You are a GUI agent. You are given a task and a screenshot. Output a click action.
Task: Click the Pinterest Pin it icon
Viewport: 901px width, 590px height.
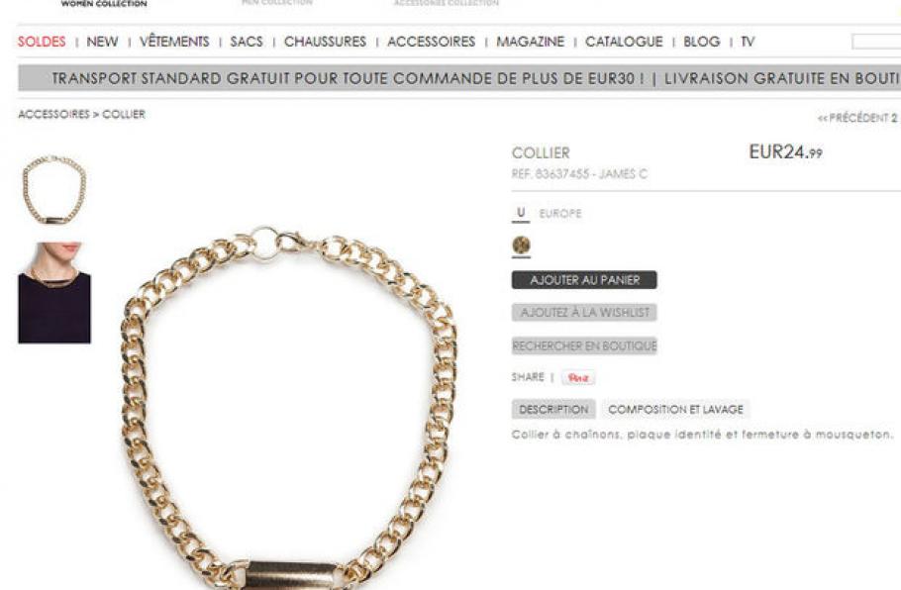[x=578, y=378]
